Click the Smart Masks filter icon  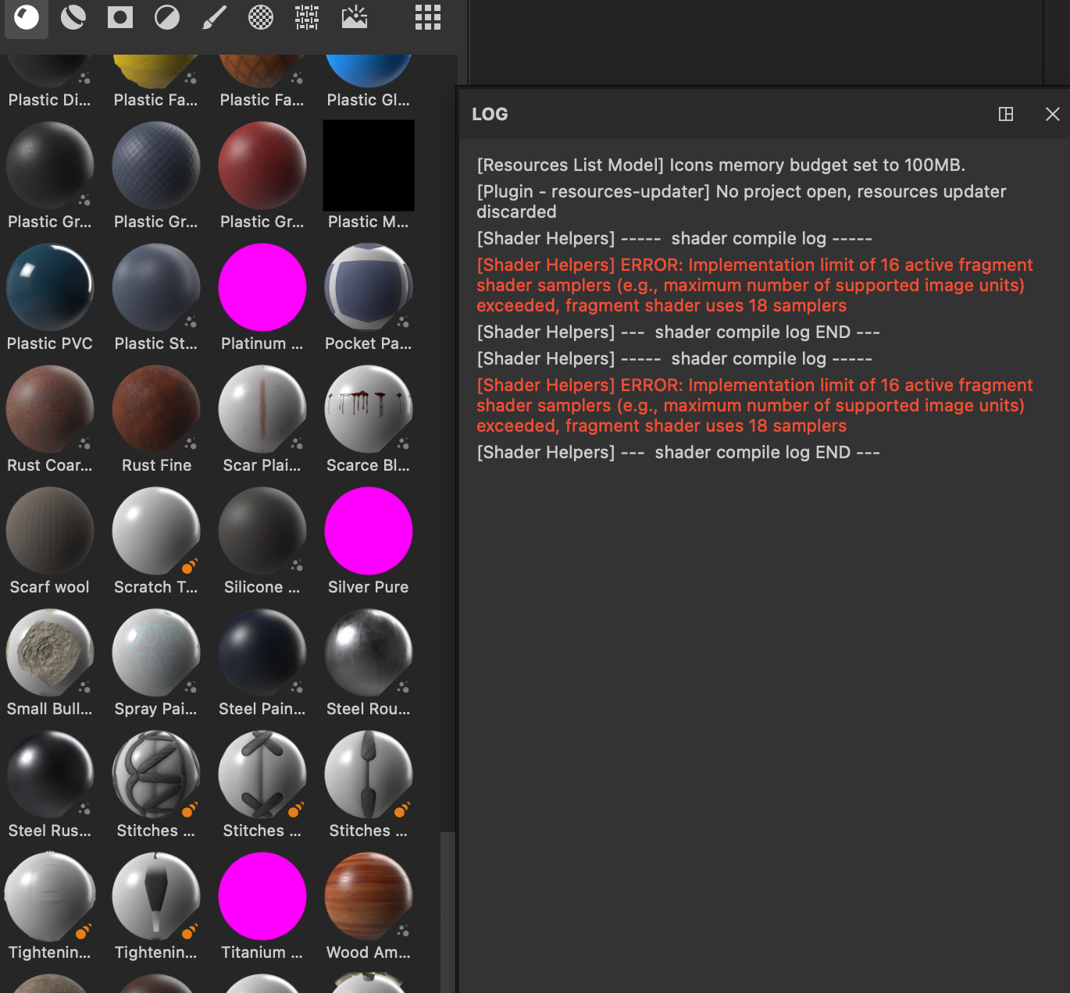point(120,17)
